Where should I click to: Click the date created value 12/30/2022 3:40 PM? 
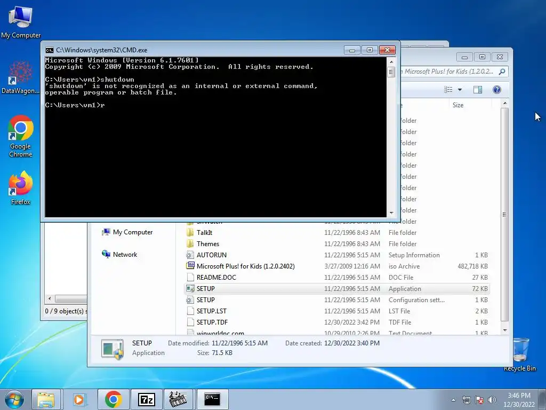point(352,343)
